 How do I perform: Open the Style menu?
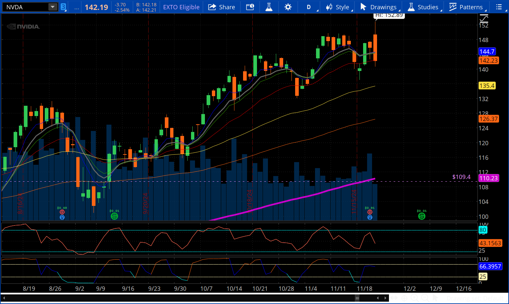tap(338, 7)
